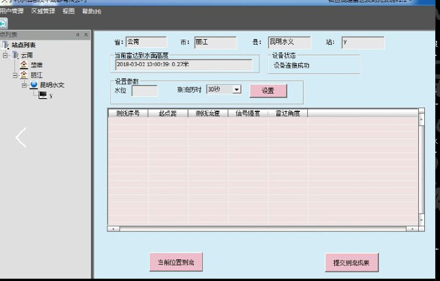Click the 云南 province icon in the tree
The width and height of the screenshot is (440, 281).
[x=15, y=55]
